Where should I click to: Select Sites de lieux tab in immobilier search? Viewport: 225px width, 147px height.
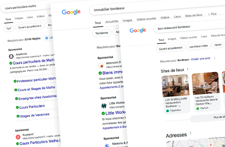click(193, 15)
